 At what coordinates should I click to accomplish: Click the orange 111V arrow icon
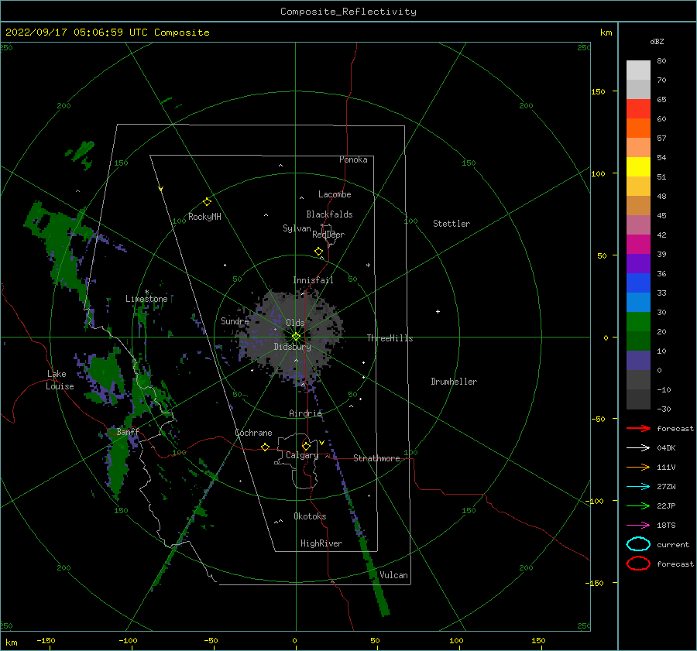[x=638, y=467]
